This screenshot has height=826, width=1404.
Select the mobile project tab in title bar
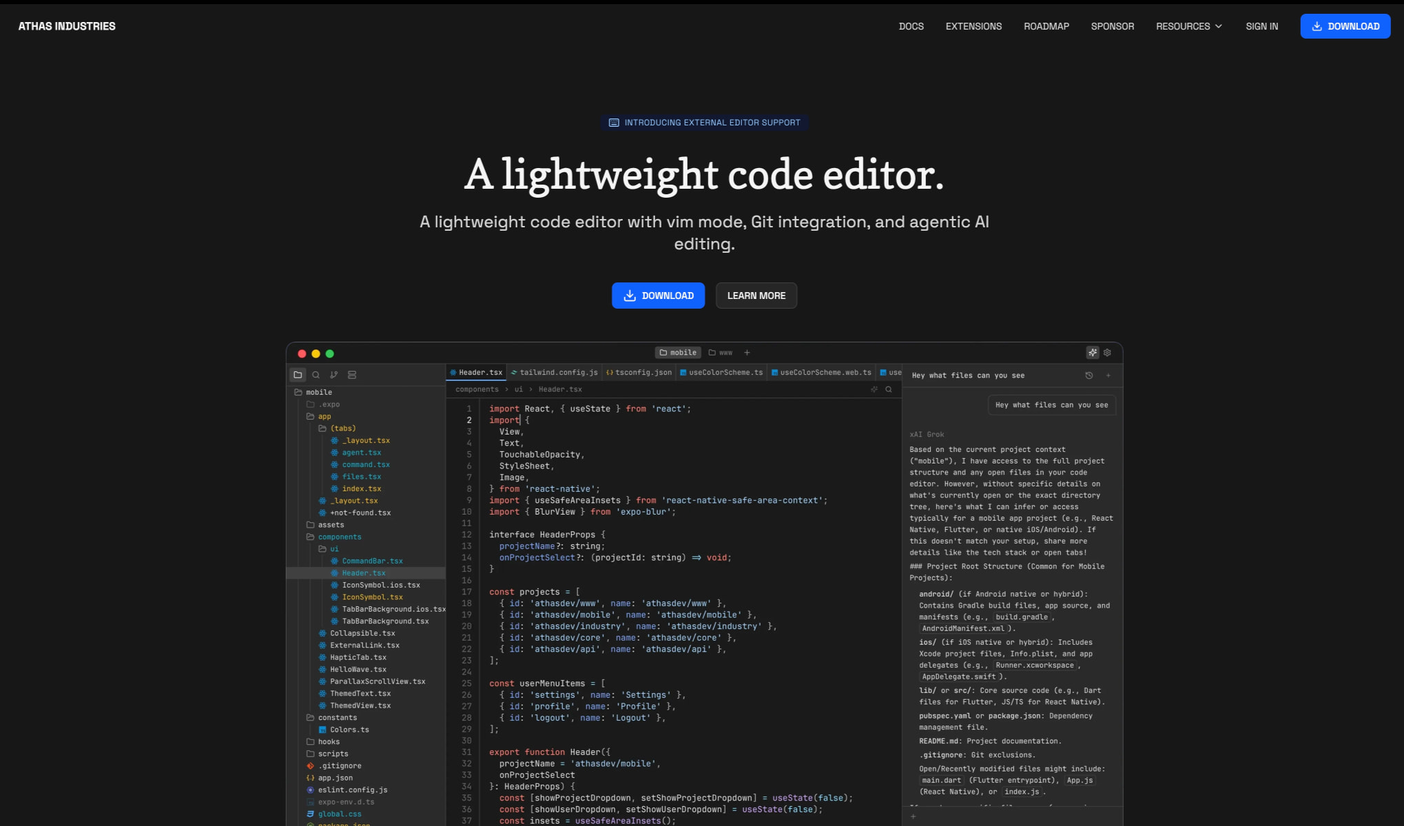click(x=678, y=353)
